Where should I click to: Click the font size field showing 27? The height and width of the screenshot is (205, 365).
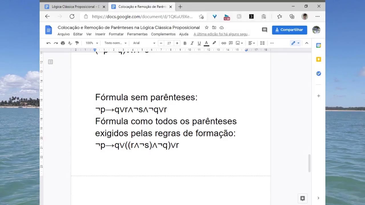click(x=169, y=43)
